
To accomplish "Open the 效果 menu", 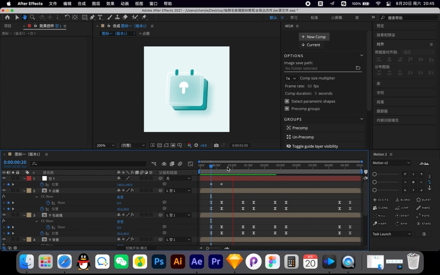I will tap(110, 4).
